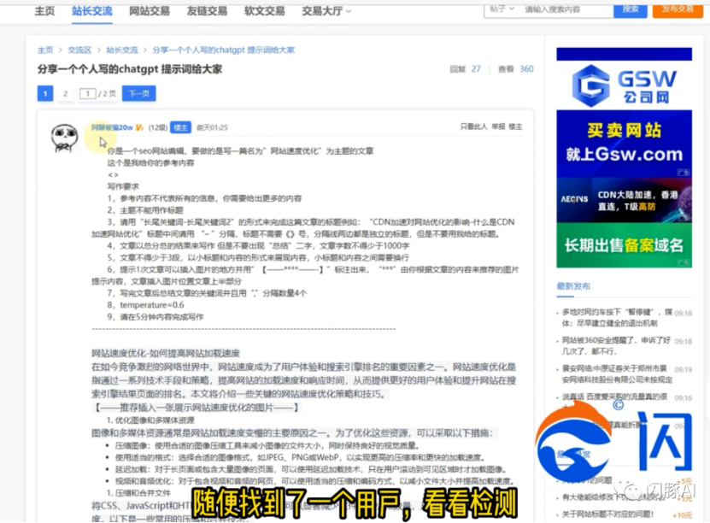Click the 下一页 button

(x=138, y=94)
